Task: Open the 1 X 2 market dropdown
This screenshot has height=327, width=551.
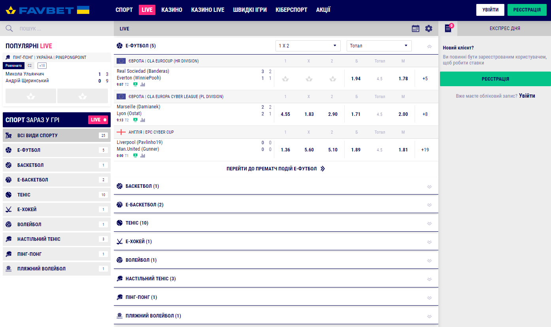Action: [x=308, y=46]
